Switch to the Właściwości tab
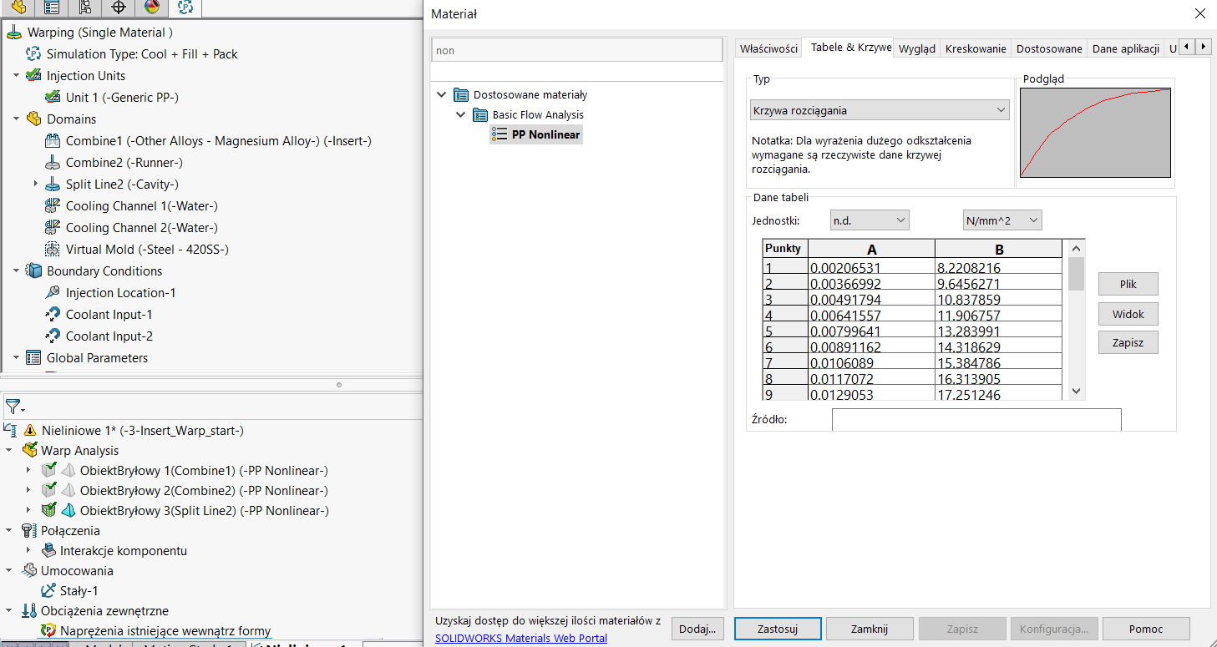Image resolution: width=1217 pixels, height=647 pixels. pos(768,48)
